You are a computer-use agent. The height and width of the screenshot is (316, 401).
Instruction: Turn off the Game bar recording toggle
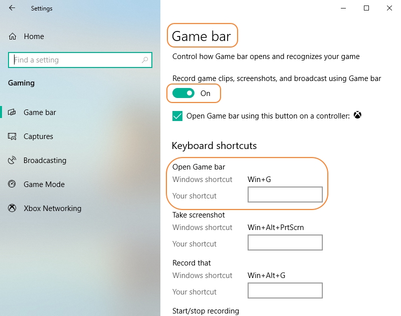[x=183, y=93]
